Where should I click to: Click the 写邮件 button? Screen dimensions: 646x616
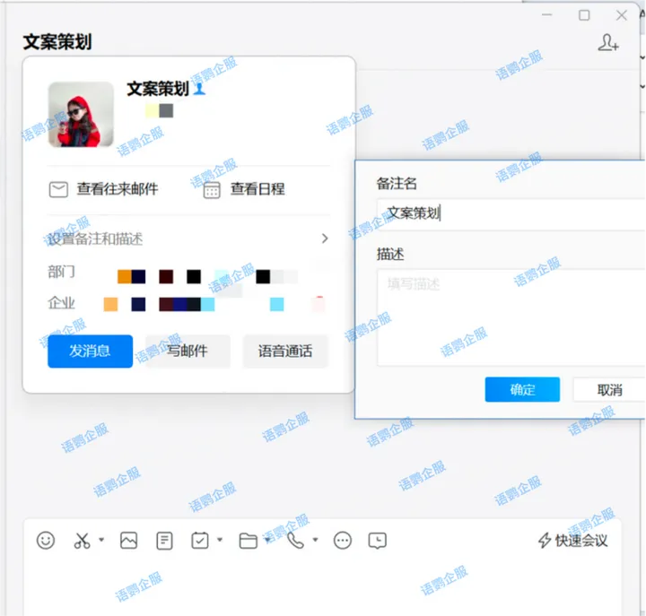pyautogui.click(x=188, y=351)
